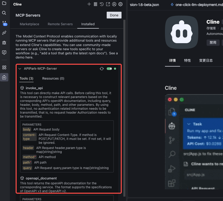Open the terminal icon in left sidebar
The width and height of the screenshot is (223, 201).
pyautogui.click(x=4, y=53)
